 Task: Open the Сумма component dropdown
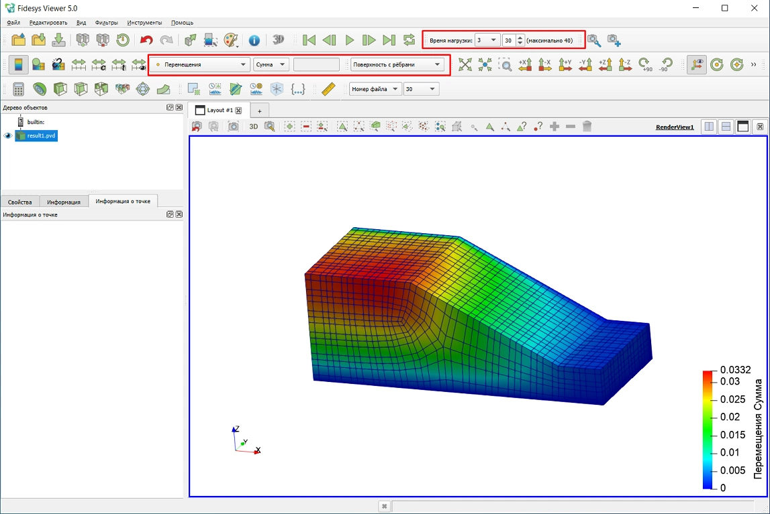[271, 64]
